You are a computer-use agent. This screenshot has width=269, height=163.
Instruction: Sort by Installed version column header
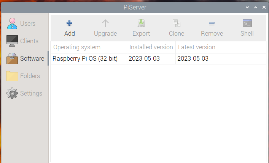pyautogui.click(x=151, y=47)
